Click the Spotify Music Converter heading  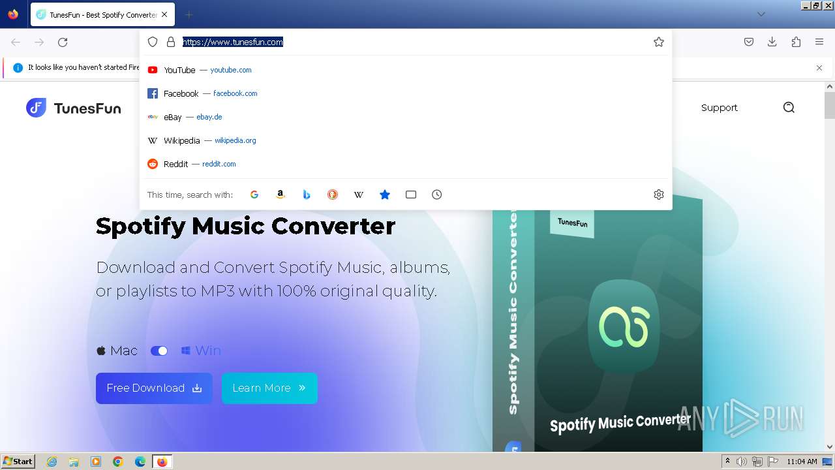click(245, 226)
